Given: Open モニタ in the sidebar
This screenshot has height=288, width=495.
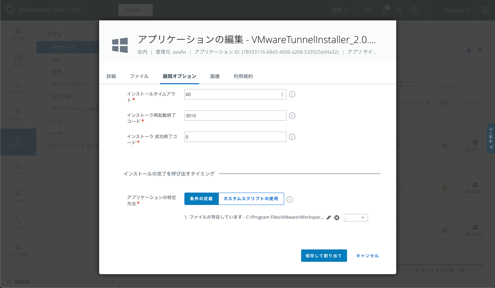Looking at the screenshot, I should 18,61.
